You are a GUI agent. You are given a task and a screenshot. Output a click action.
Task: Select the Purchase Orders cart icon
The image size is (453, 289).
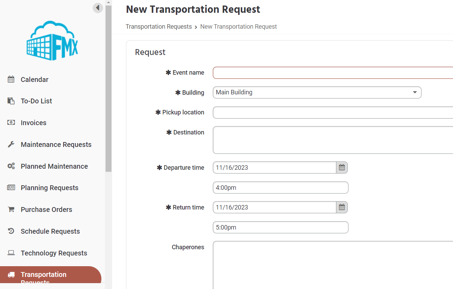click(x=11, y=209)
